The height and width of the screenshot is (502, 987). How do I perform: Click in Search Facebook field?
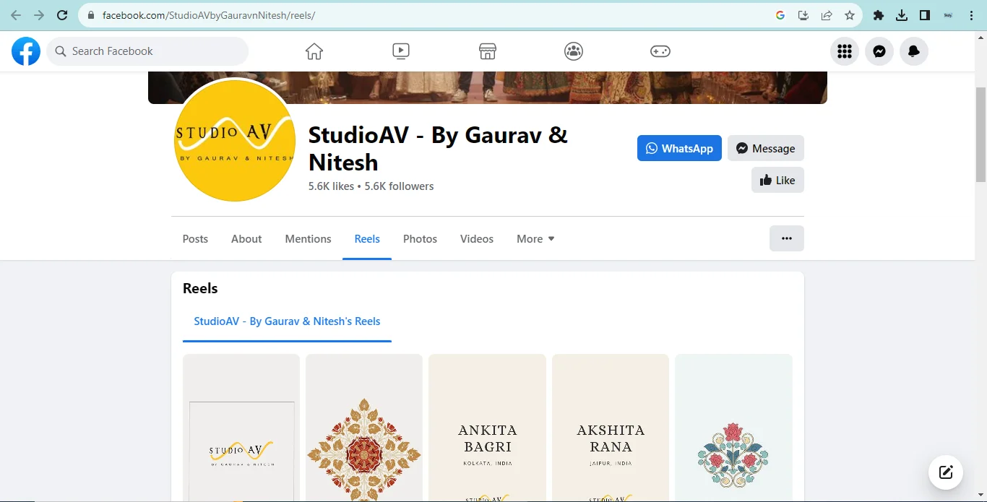147,51
